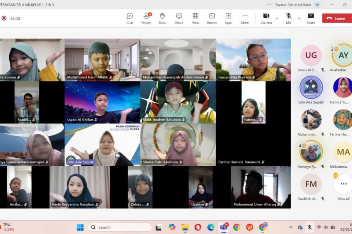Leave the meeting

pyautogui.click(x=336, y=18)
